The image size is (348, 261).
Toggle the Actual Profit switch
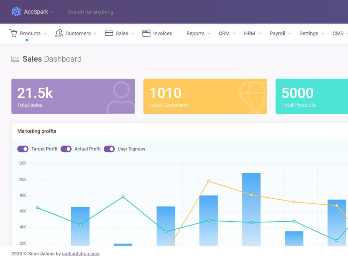[x=66, y=149]
